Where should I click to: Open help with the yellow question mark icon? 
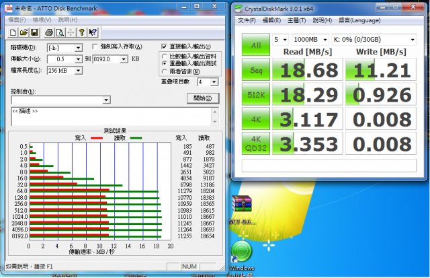(x=81, y=32)
